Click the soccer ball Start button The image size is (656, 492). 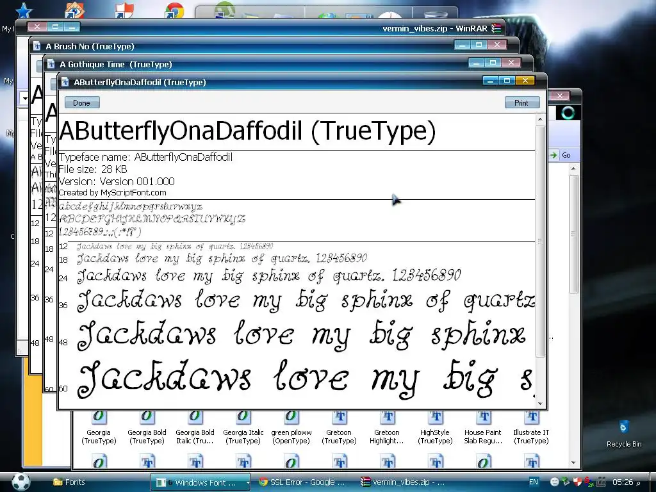[x=20, y=482]
